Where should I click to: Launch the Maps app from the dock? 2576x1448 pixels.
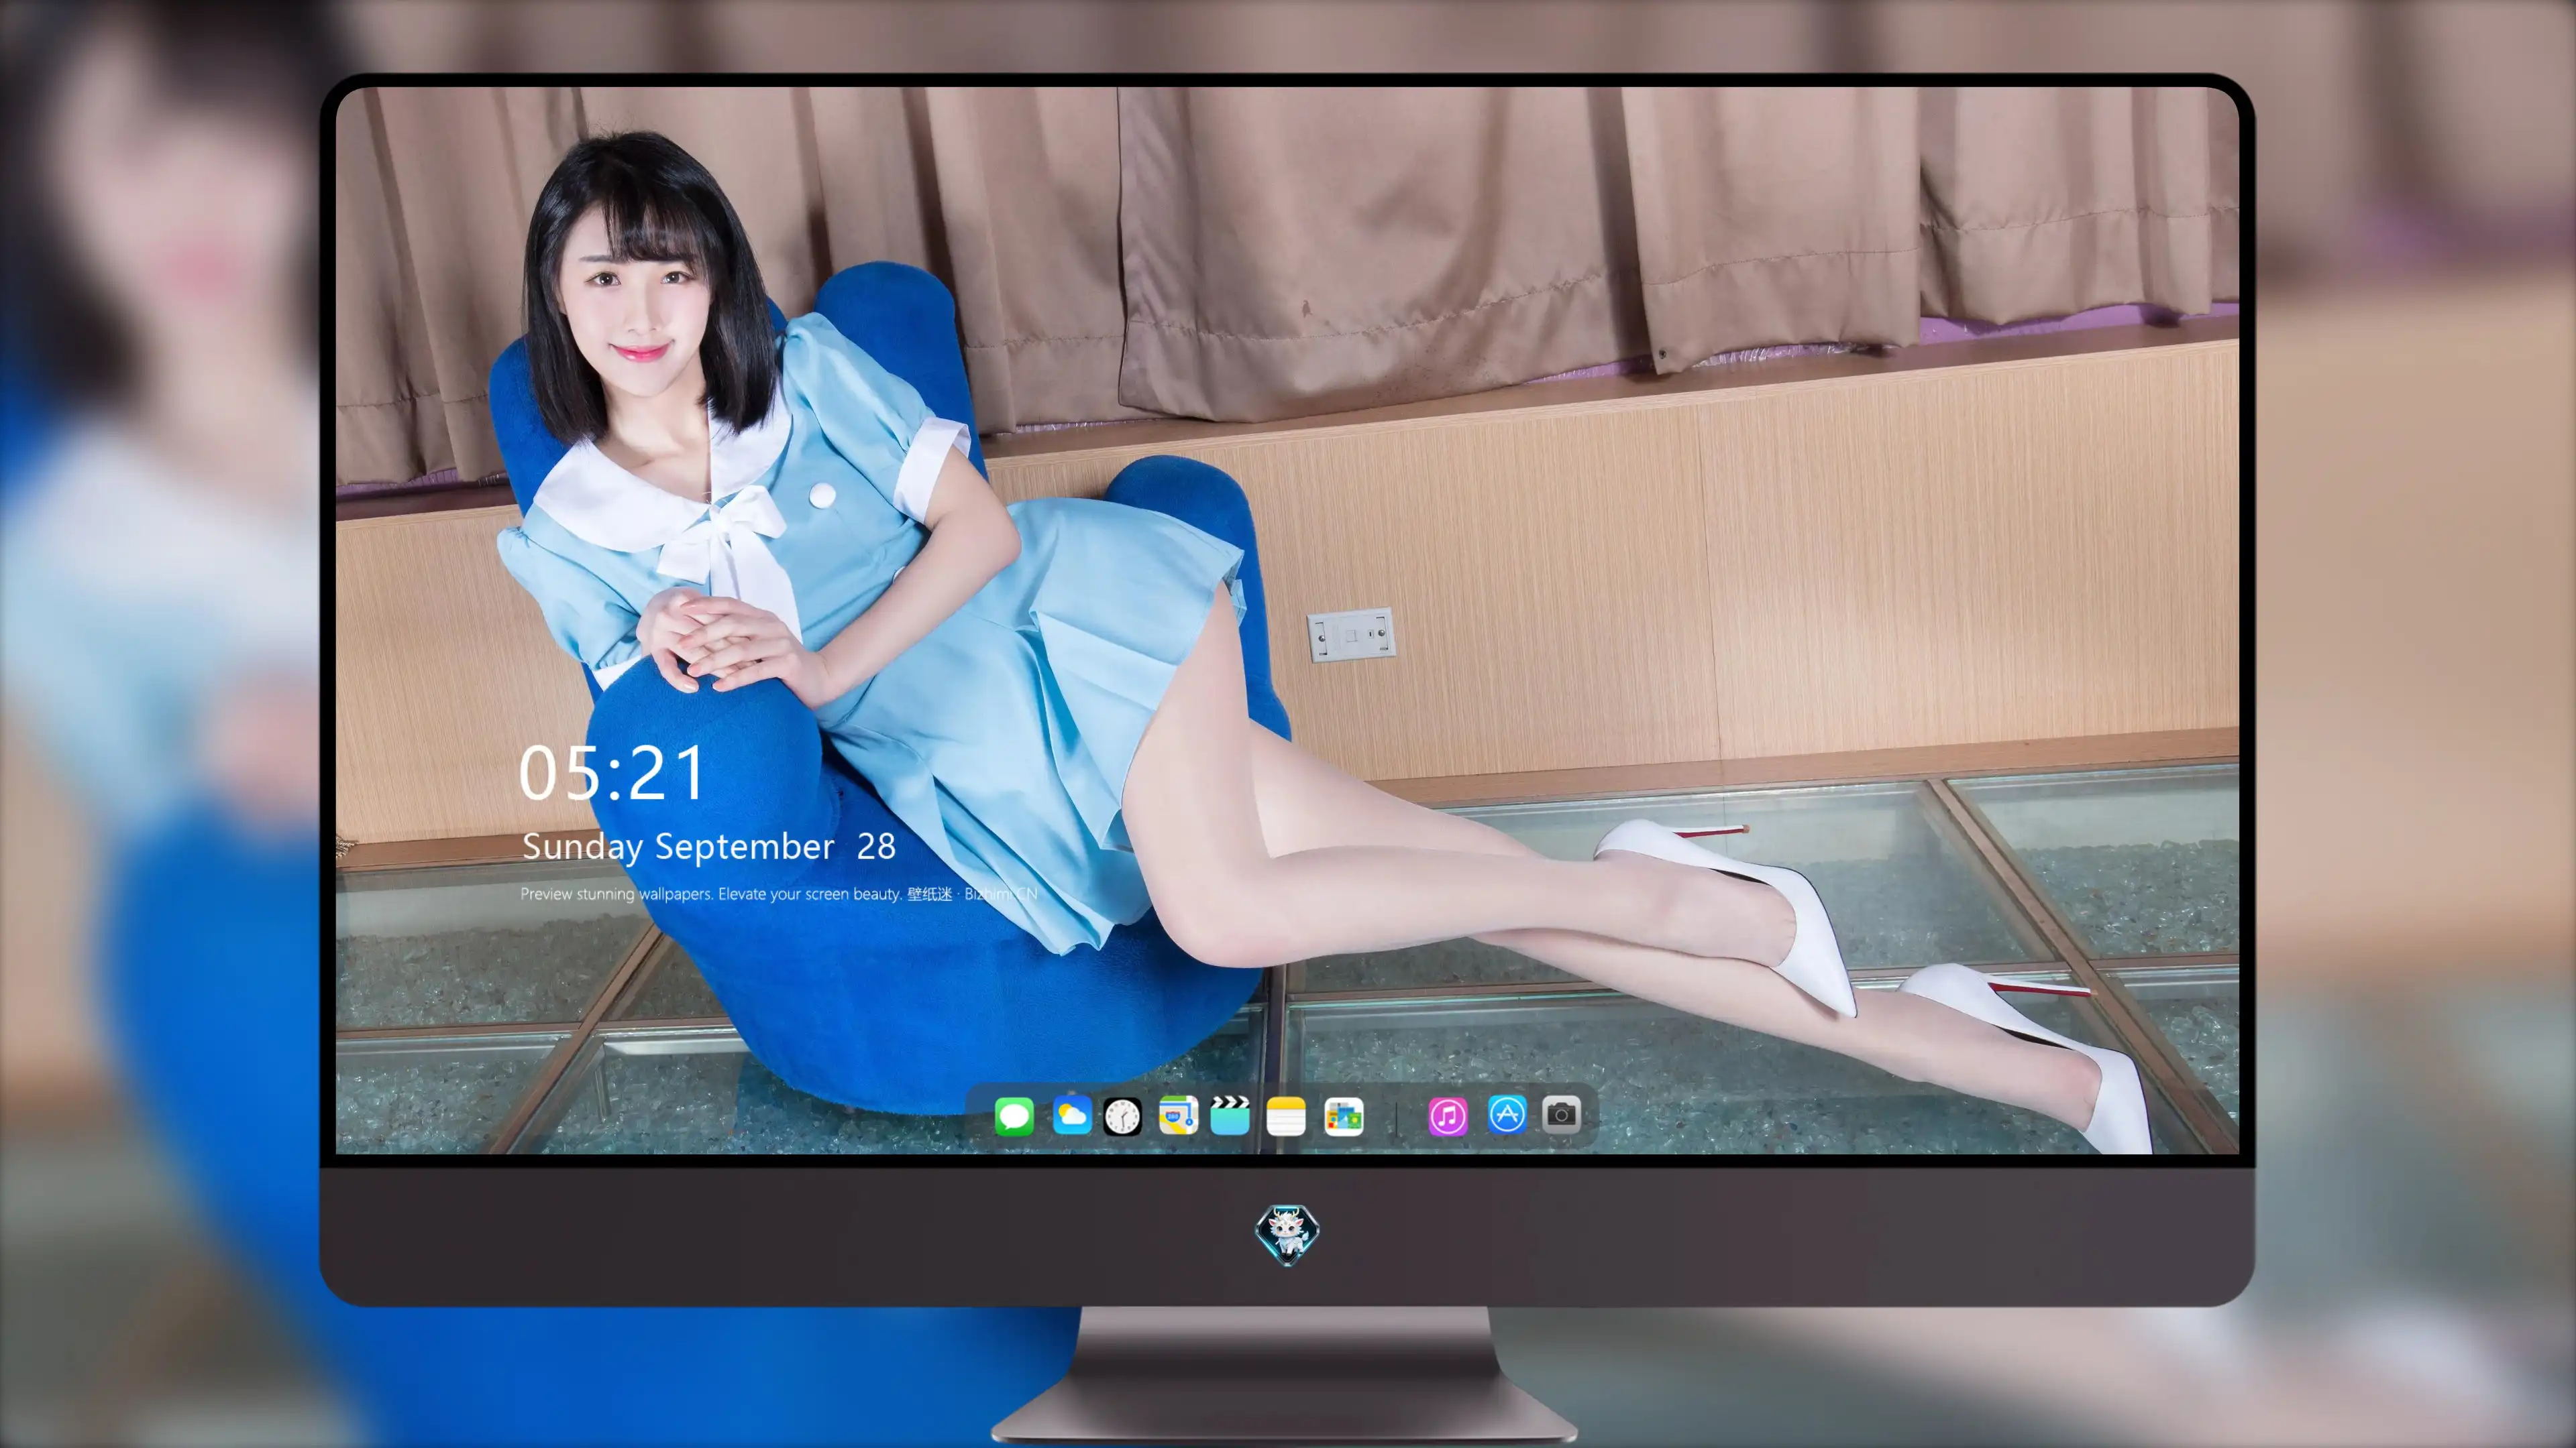click(1178, 1115)
